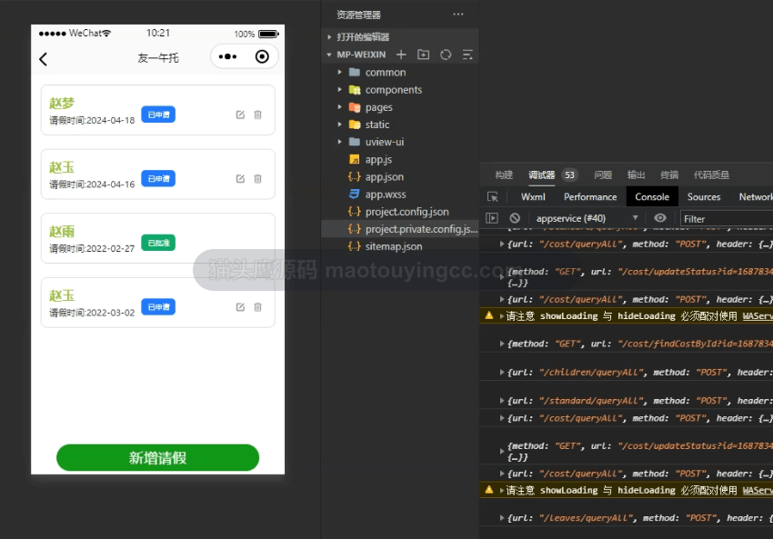The image size is (773, 539).
Task: Switch to the 调试器 panel tab
Action: (x=541, y=175)
